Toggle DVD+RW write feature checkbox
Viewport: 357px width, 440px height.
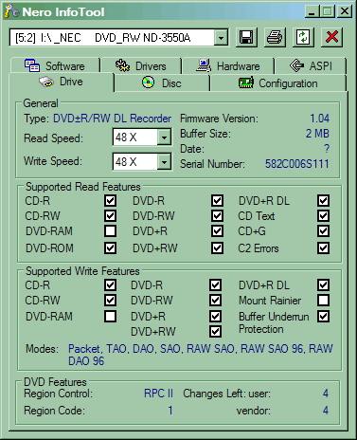[215, 332]
